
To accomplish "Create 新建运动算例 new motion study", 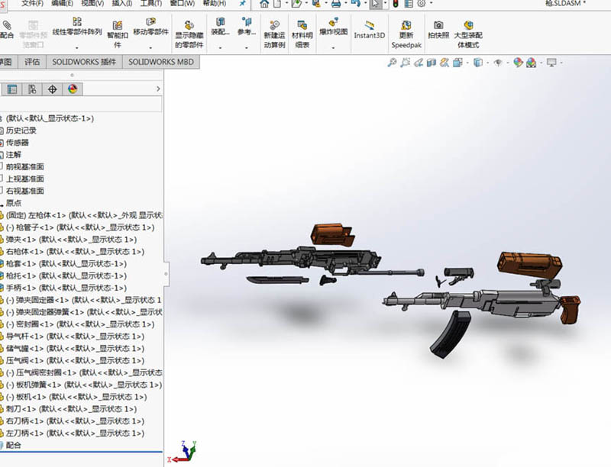I will pos(274,34).
